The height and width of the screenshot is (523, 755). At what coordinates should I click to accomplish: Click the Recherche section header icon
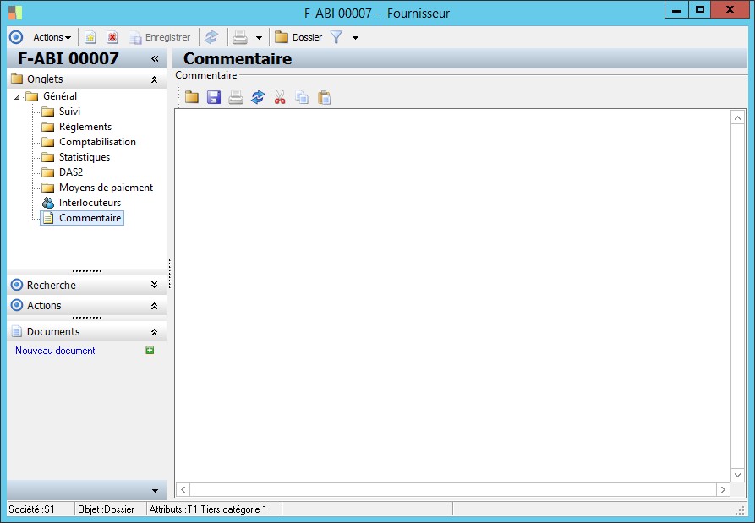coord(17,285)
